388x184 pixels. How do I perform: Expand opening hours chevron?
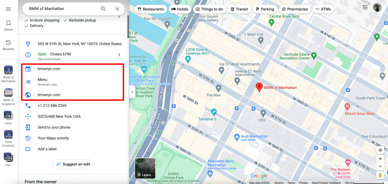pyautogui.click(x=119, y=54)
